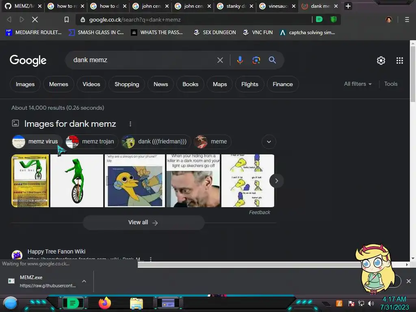Screen dimensions: 416x312
Task: Open the VNC FUN bookmark
Action: pos(258,32)
